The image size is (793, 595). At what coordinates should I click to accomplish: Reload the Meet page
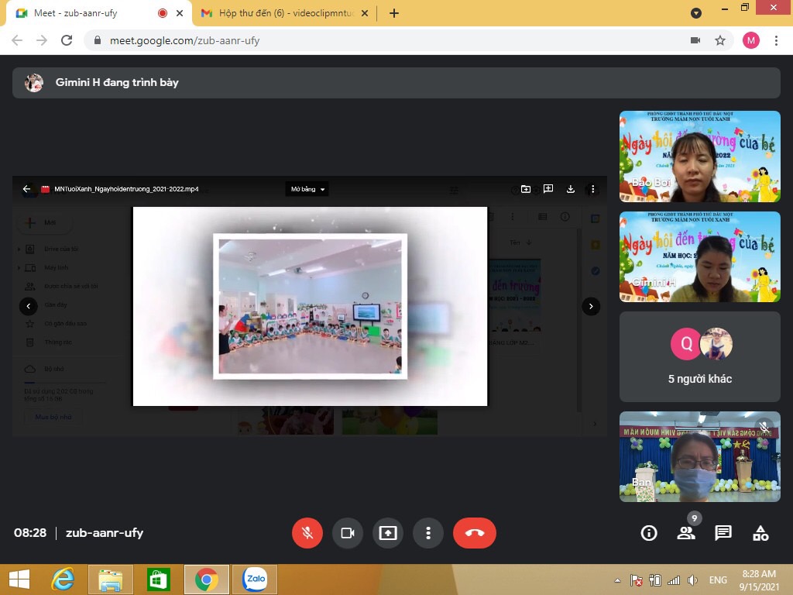pos(67,40)
